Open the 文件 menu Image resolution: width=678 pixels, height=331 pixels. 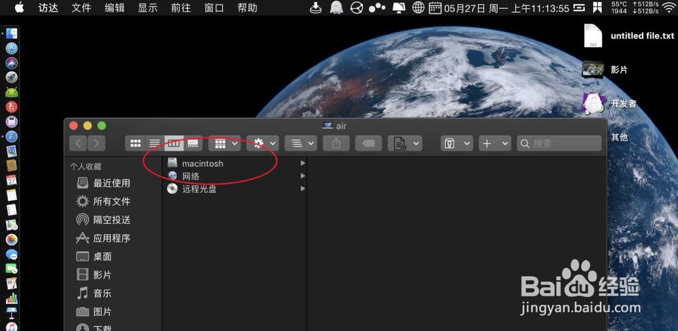pos(81,7)
